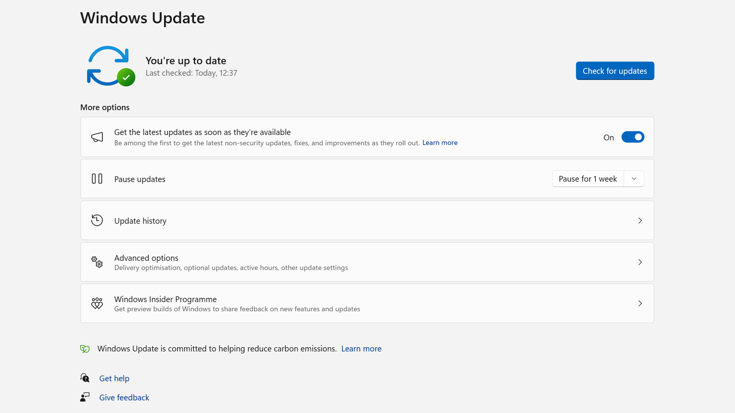Image resolution: width=735 pixels, height=413 pixels.
Task: Click the Get help headset icon
Action: point(85,378)
